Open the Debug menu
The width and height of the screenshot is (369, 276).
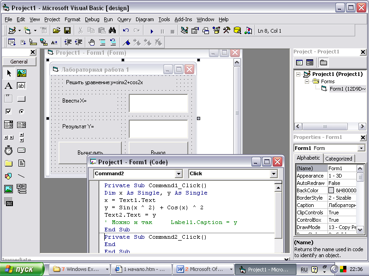(92, 19)
